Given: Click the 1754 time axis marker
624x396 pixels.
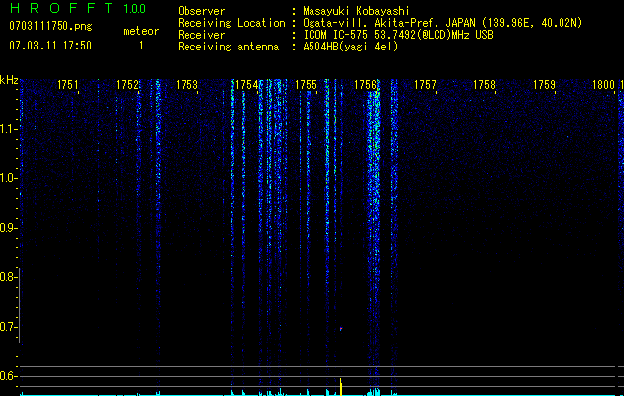Looking at the screenshot, I should 246,85.
